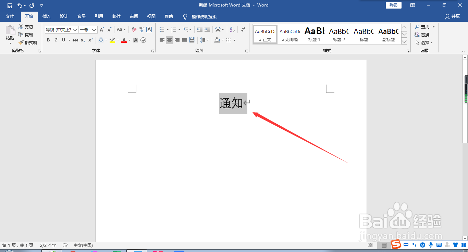Switch to the 插入 (Insert) tab

(x=46, y=16)
